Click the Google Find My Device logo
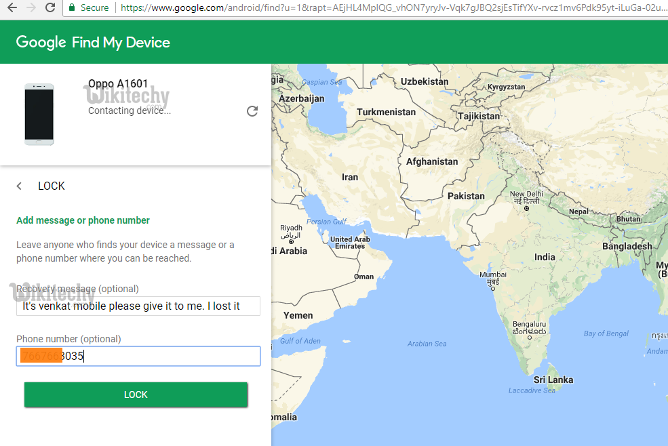The height and width of the screenshot is (446, 668). coord(93,42)
